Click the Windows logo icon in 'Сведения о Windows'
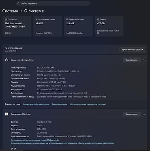This screenshot has height=151, width=150. pos(6,114)
